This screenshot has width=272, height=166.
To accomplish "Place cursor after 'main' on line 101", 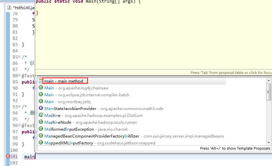I will 35,157.
